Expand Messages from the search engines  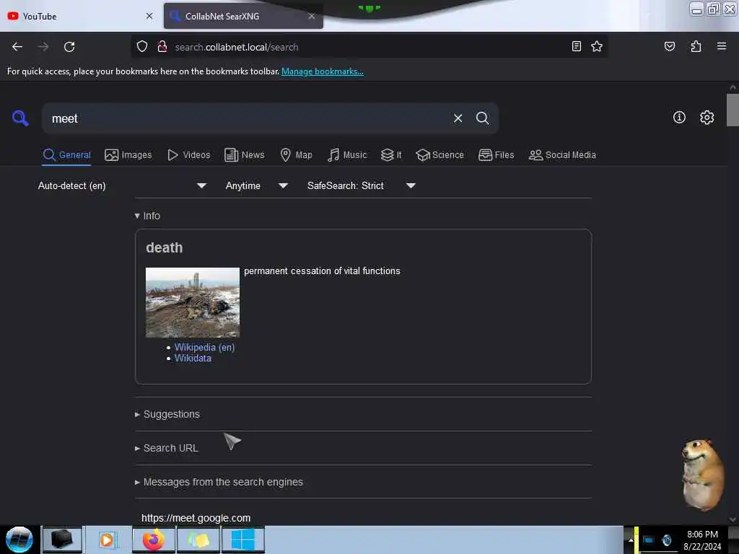coord(219,482)
